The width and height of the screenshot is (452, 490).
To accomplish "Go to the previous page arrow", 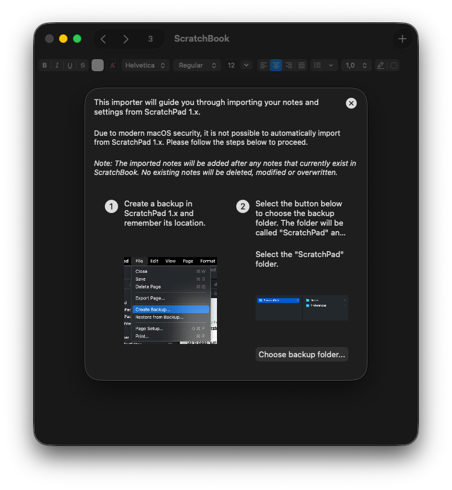I will 104,39.
